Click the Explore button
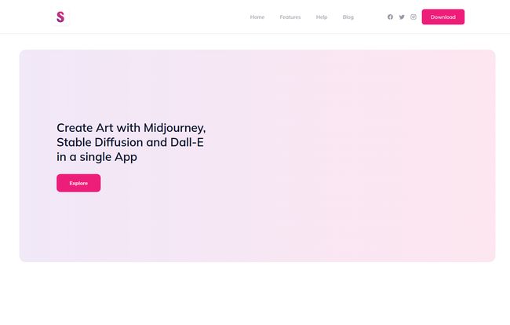 (x=78, y=183)
